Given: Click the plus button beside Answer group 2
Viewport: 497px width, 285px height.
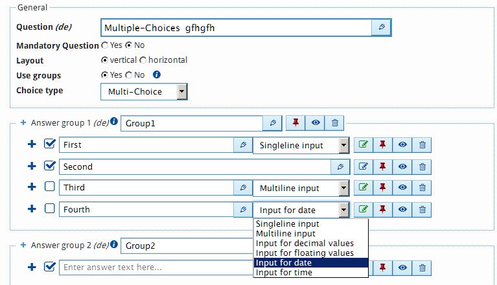Looking at the screenshot, I should click(x=23, y=245).
